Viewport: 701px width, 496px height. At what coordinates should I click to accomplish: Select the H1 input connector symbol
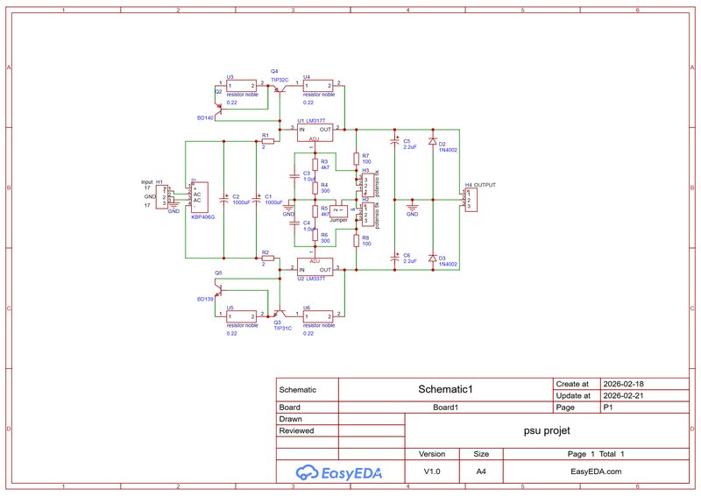[x=162, y=197]
